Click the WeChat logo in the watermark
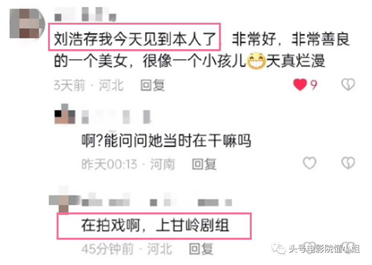Image resolution: width=372 pixels, height=265 pixels. (x=279, y=248)
